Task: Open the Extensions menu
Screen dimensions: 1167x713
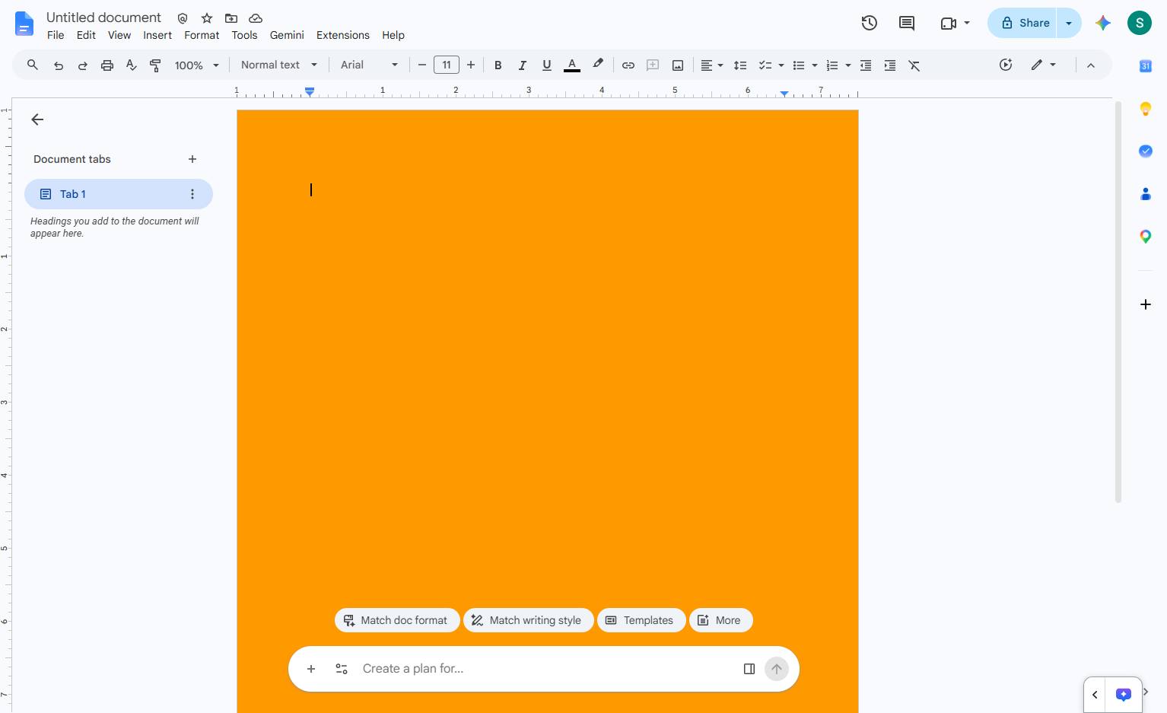Action: [x=343, y=35]
